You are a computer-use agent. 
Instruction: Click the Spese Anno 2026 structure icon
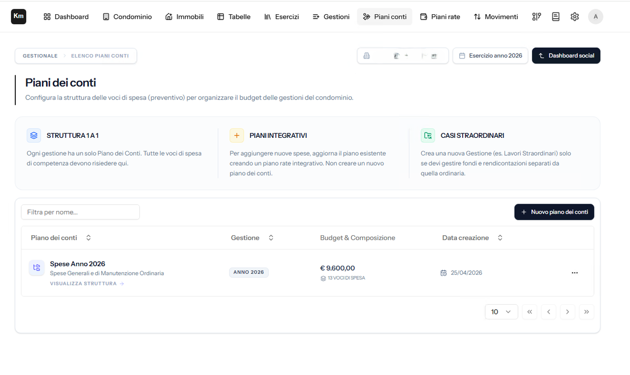point(36,268)
